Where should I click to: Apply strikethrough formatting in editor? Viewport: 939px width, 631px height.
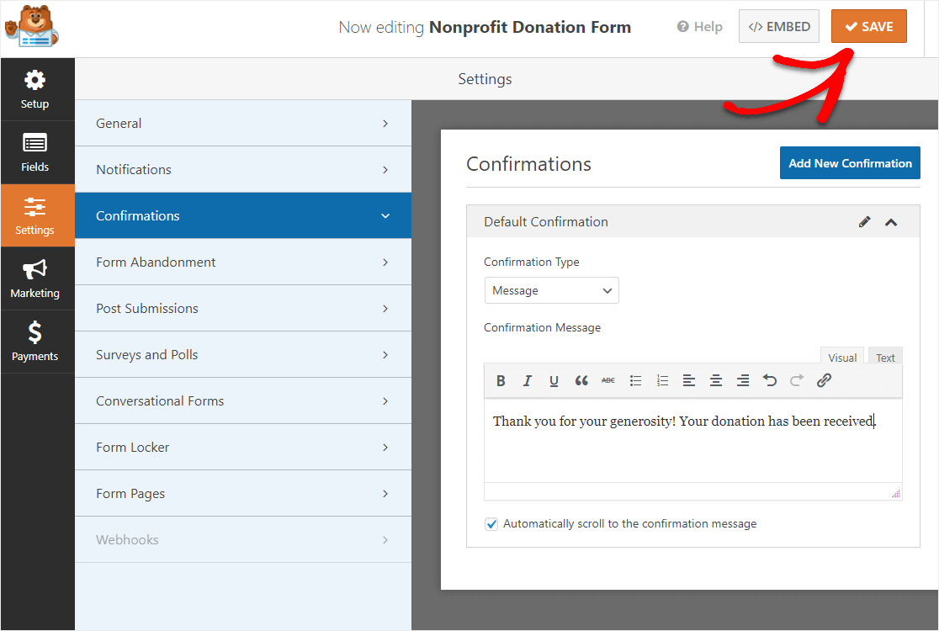point(607,381)
